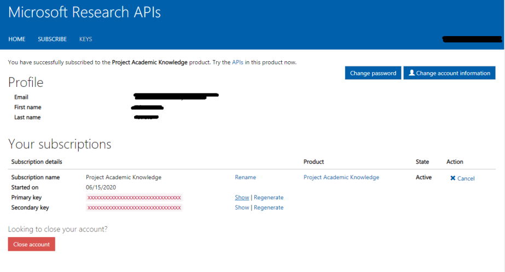The height and width of the screenshot is (272, 505).
Task: Open the KEYS navigation item
Action: 85,39
